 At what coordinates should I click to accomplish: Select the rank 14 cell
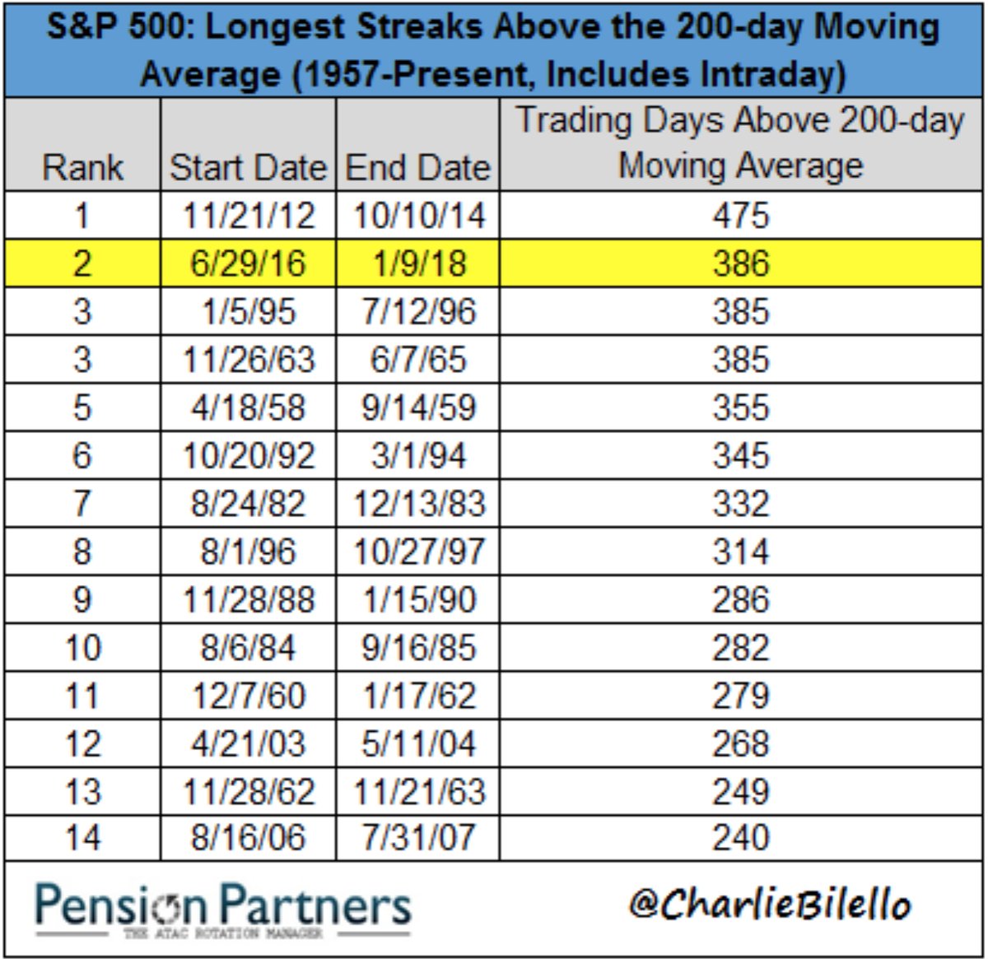(x=82, y=838)
